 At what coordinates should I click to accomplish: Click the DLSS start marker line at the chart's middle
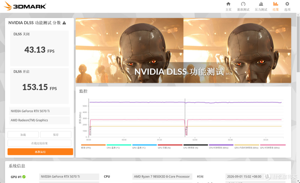coord(185,117)
